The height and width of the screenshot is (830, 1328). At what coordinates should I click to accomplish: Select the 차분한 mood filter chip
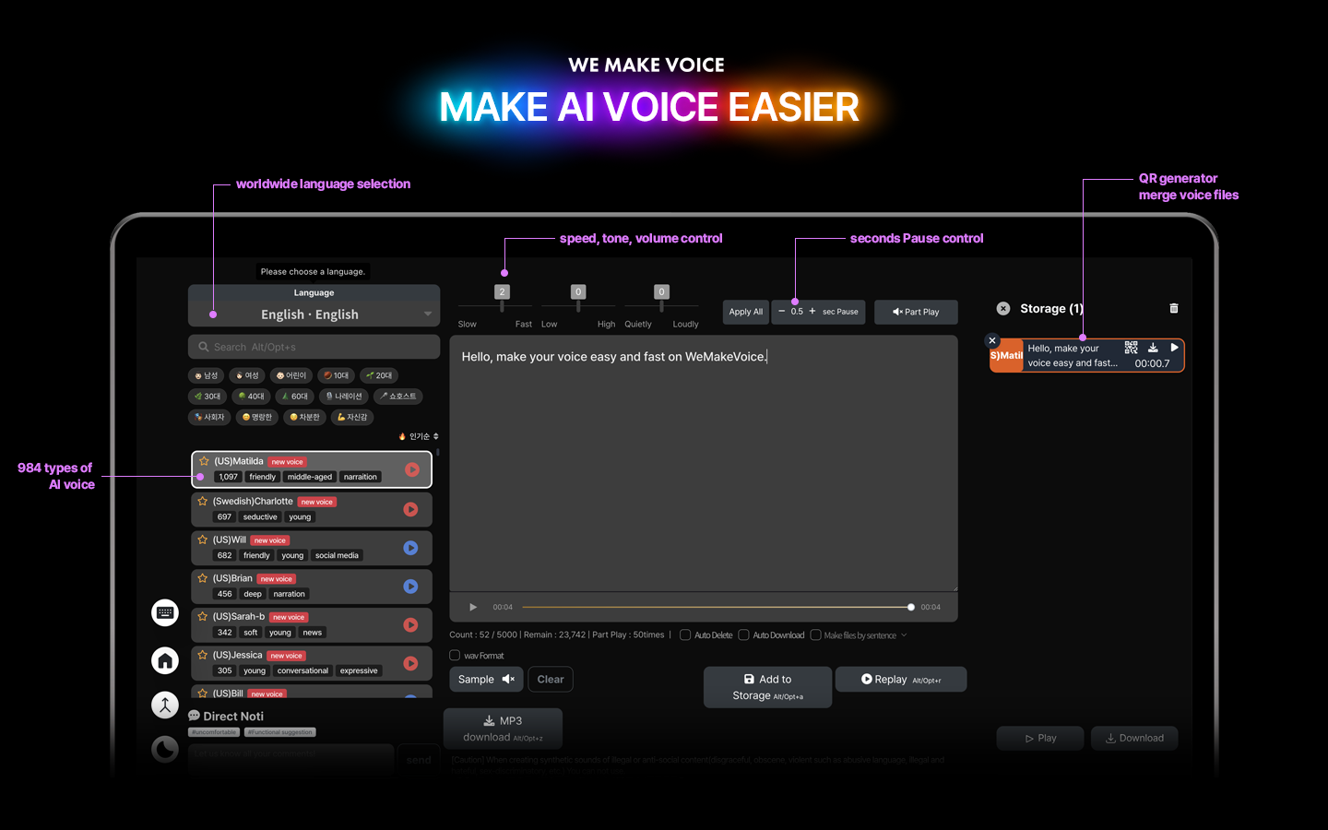[x=304, y=417]
